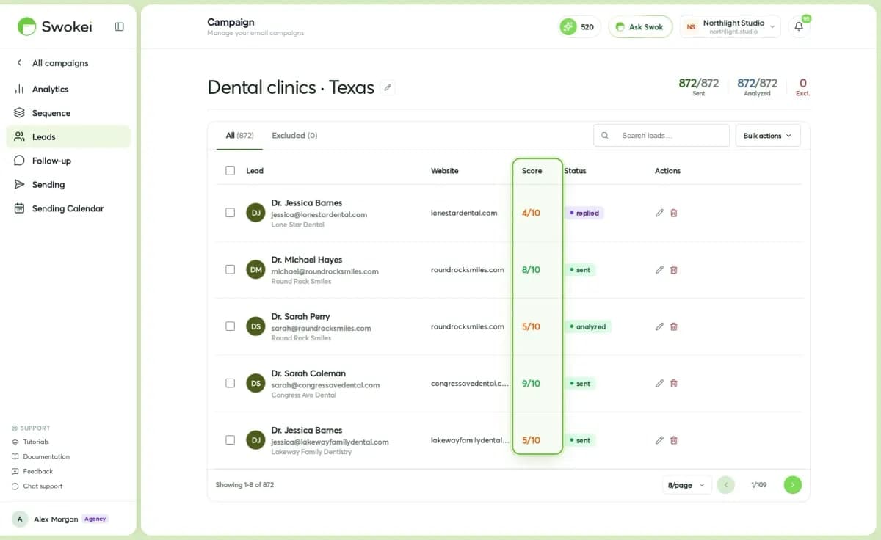Open Bulk actions dropdown
The image size is (881, 540).
tap(768, 136)
